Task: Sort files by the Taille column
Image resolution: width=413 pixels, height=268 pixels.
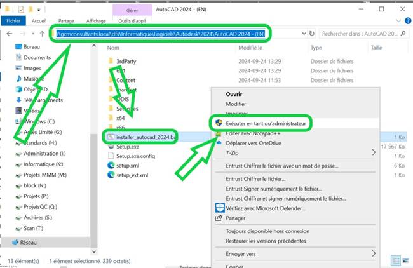Action: pos(376,48)
